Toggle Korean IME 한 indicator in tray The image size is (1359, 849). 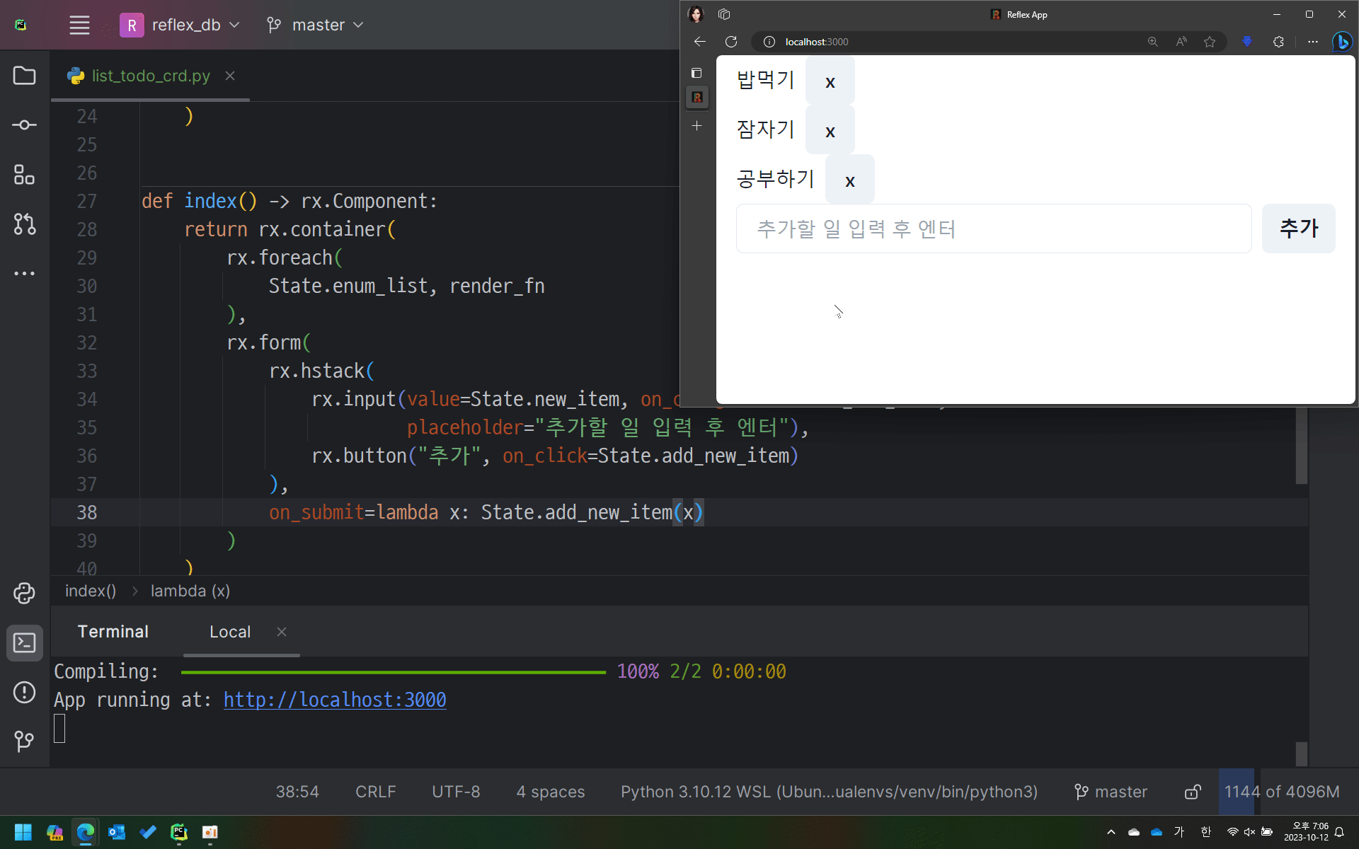(x=1206, y=832)
